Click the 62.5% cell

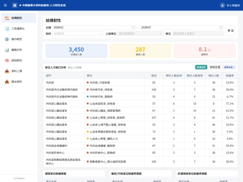tap(229, 111)
